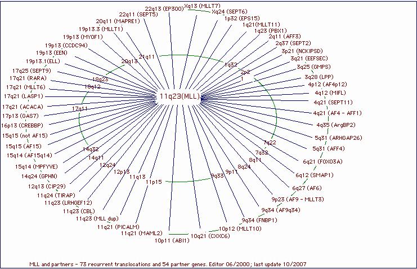The height and width of the screenshot is (269, 417).
Task: Click the 1q23 (PBX1) label
Action: [271, 30]
